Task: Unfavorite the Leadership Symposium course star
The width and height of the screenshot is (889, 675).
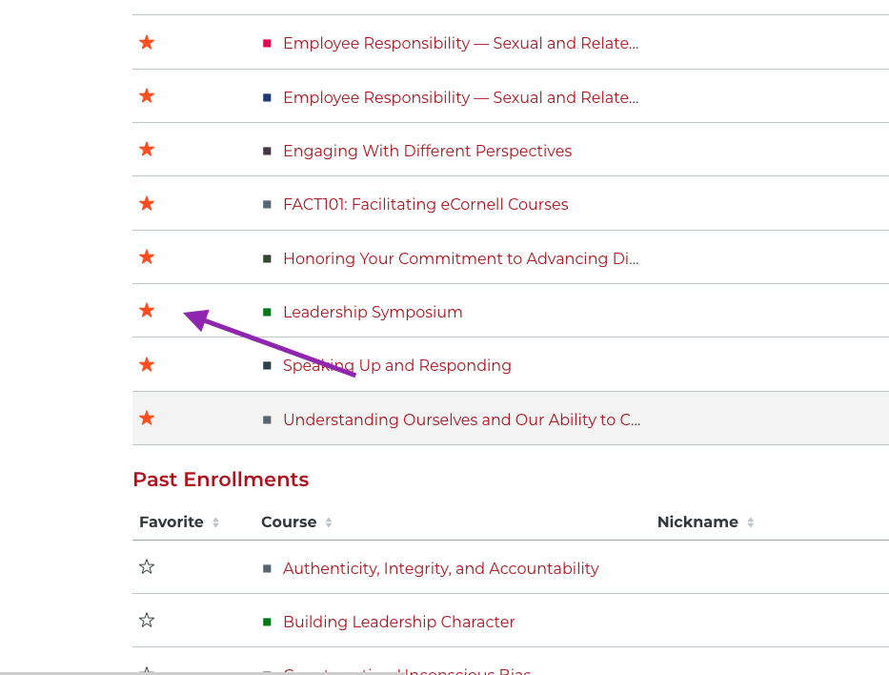Action: tap(147, 310)
